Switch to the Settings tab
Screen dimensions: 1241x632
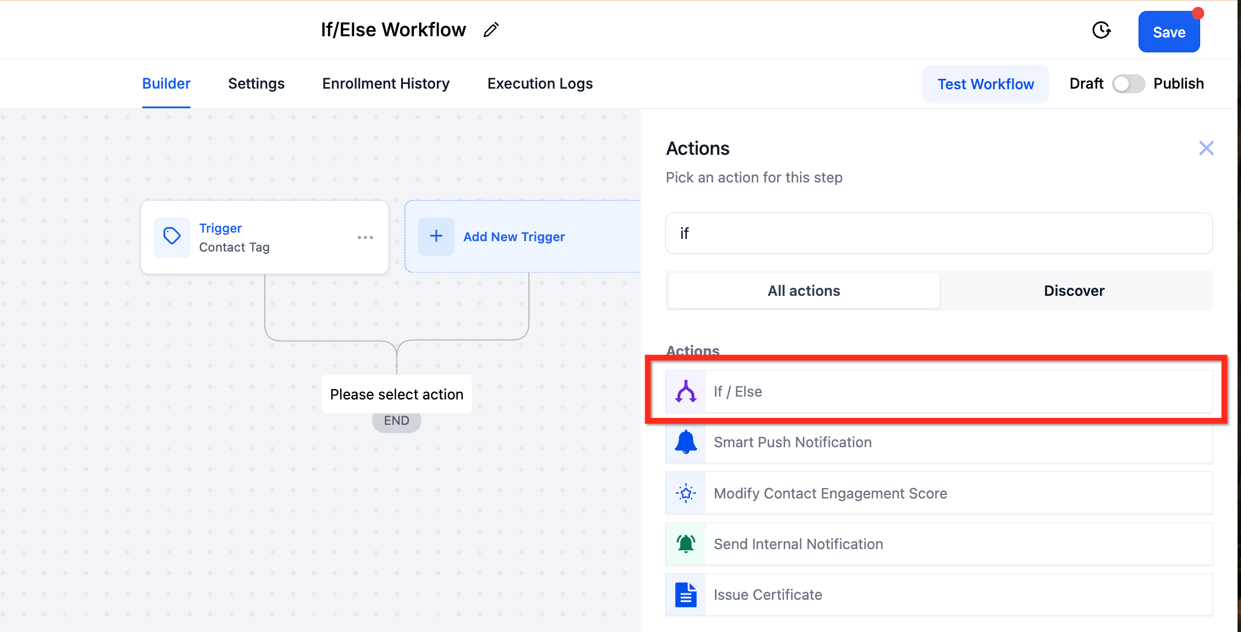(x=256, y=84)
